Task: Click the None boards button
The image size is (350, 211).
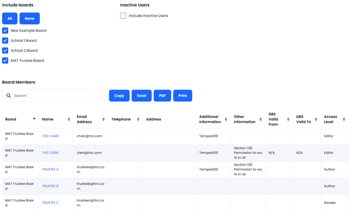Action: (x=29, y=19)
